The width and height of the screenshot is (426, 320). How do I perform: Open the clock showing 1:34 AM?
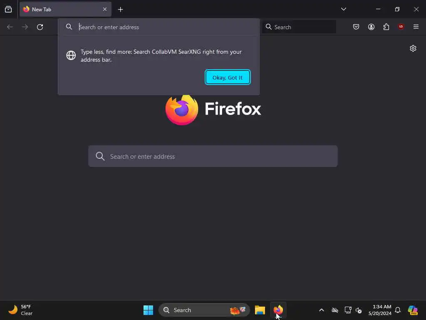[x=380, y=310]
